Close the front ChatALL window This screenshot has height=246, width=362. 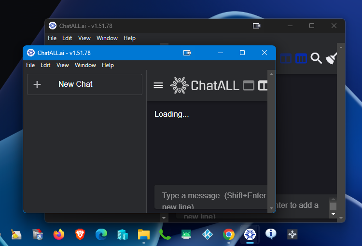265,53
